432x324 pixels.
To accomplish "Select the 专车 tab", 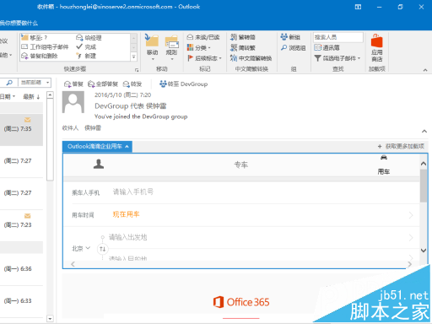I will (x=241, y=165).
